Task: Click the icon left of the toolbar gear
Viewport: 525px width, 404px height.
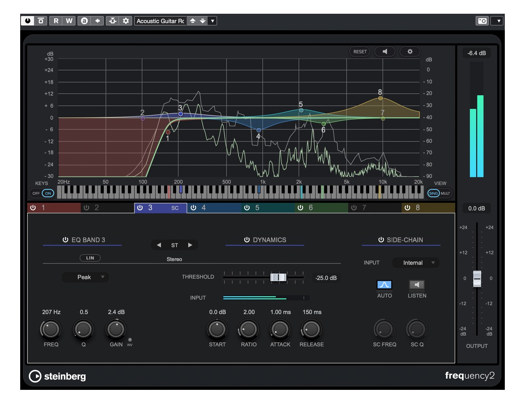Action: click(x=113, y=21)
